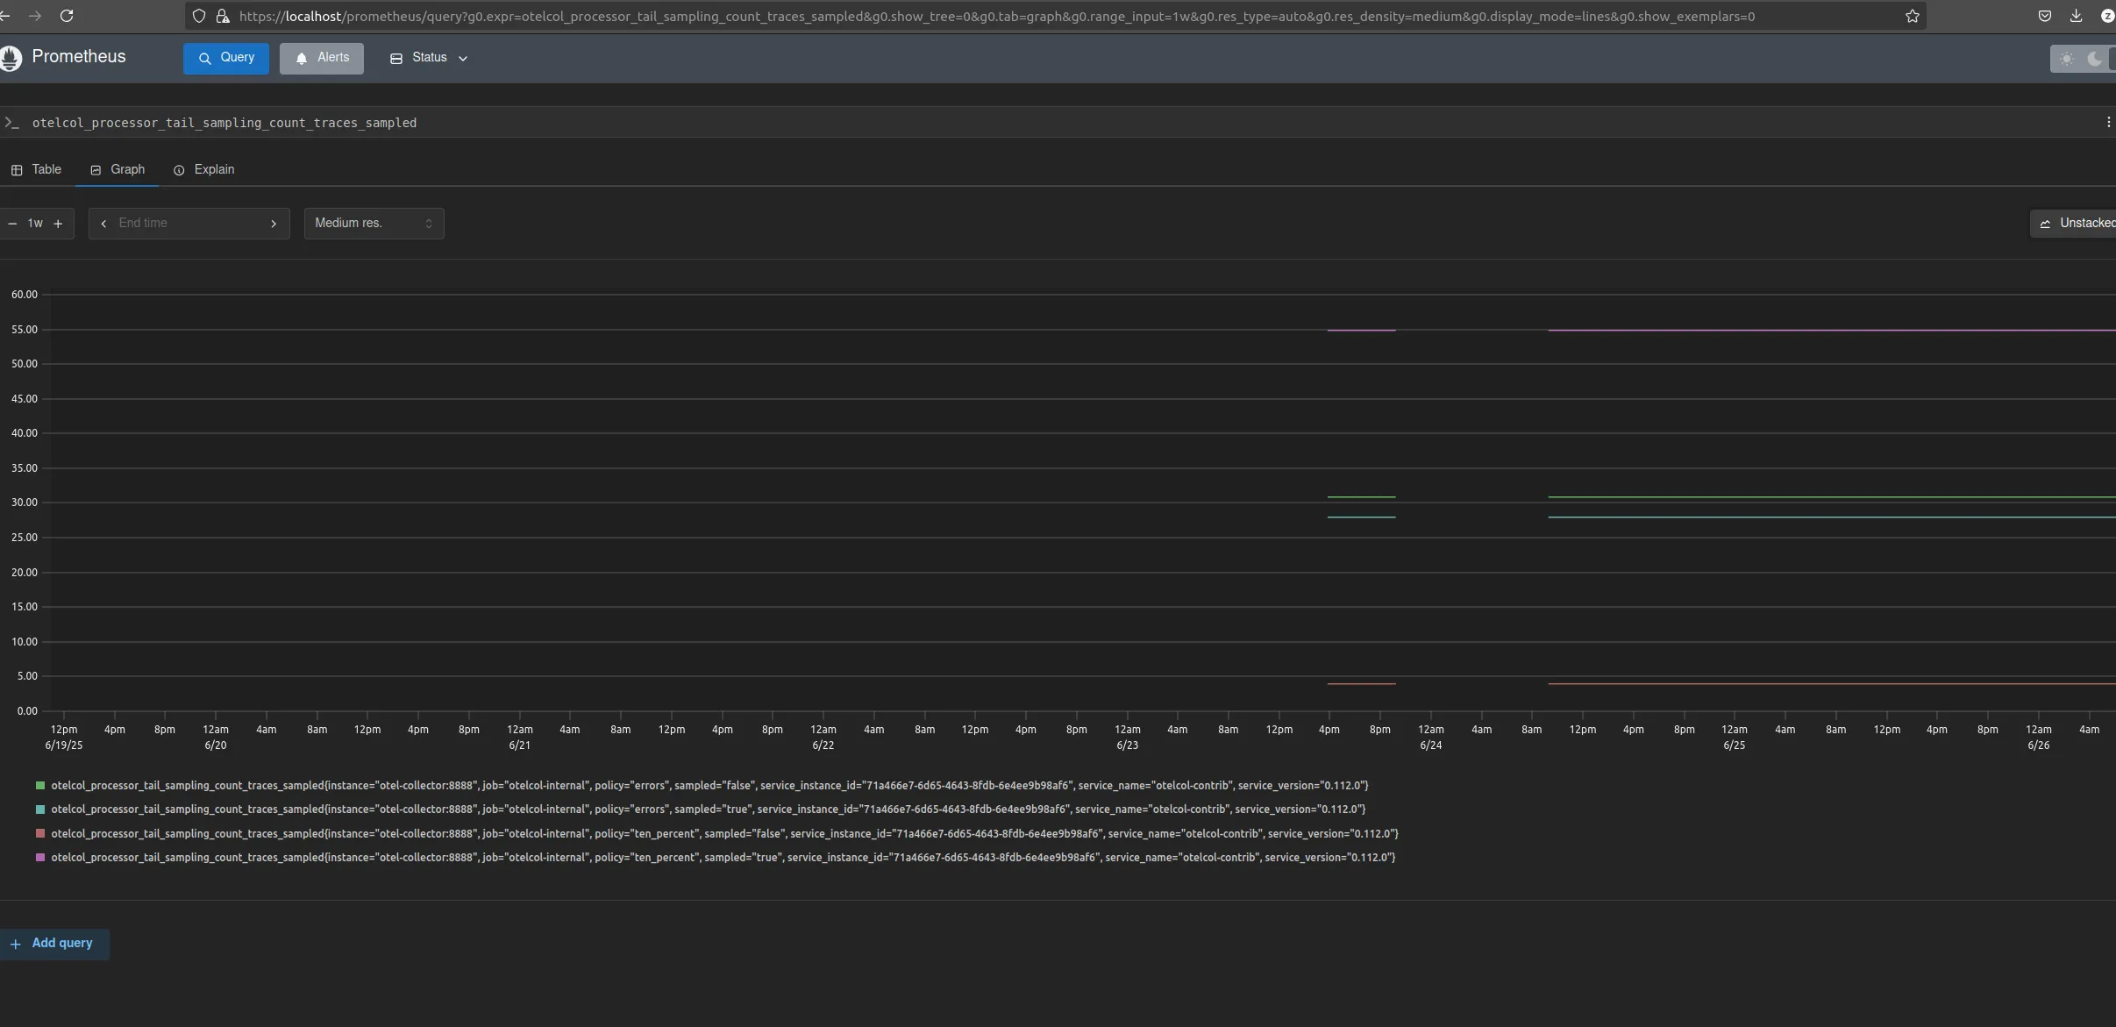Image resolution: width=2116 pixels, height=1027 pixels.
Task: Select errors sampled="true" legend series text
Action: coord(708,809)
